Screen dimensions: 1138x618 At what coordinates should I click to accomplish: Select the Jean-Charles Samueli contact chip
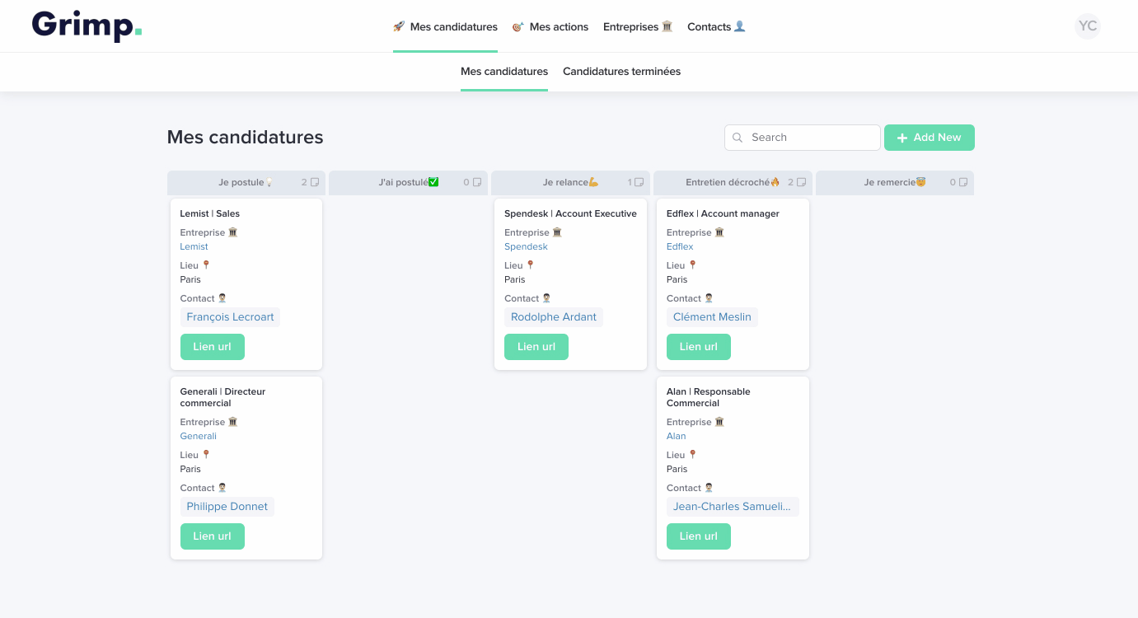pyautogui.click(x=732, y=507)
